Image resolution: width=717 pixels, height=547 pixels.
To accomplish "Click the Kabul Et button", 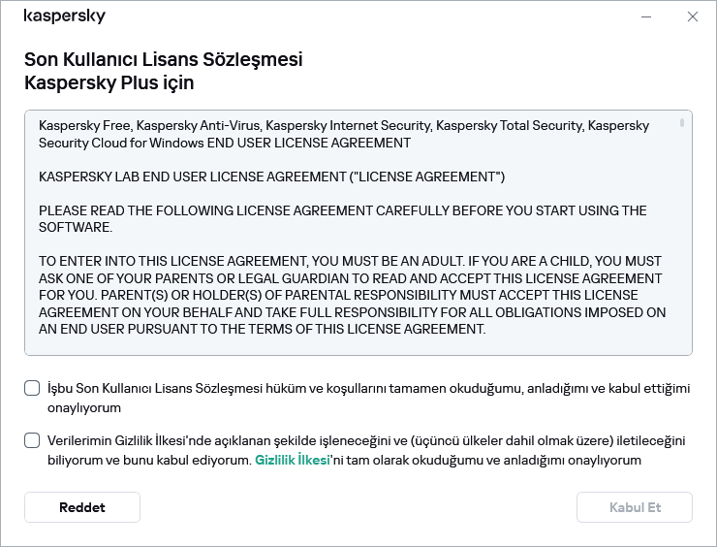I will pyautogui.click(x=634, y=507).
